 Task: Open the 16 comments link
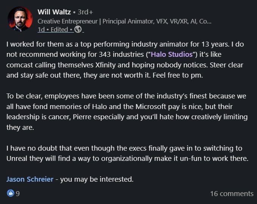point(232,194)
